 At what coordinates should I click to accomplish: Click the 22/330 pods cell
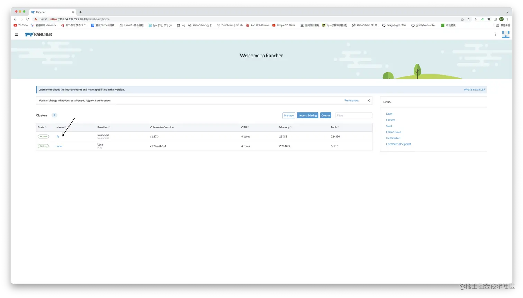pos(335,137)
